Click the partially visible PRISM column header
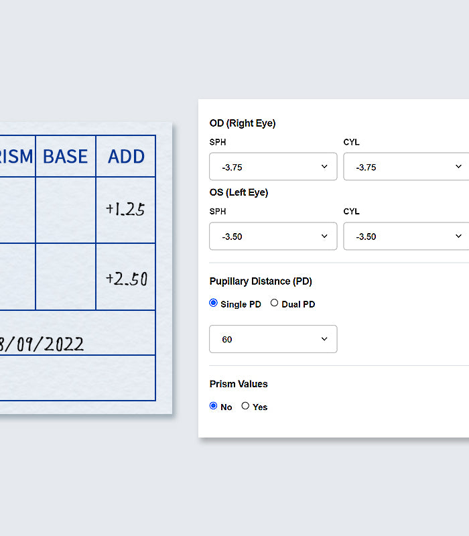This screenshot has width=469, height=536. [x=17, y=157]
